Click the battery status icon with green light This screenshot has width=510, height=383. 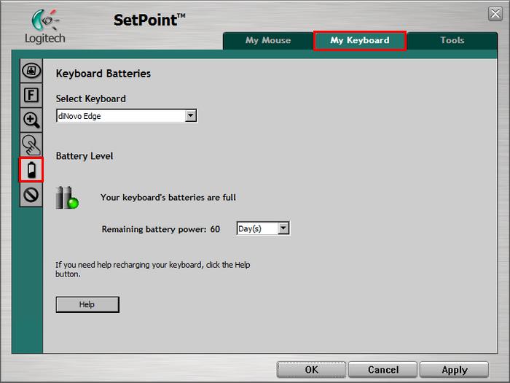click(x=67, y=198)
